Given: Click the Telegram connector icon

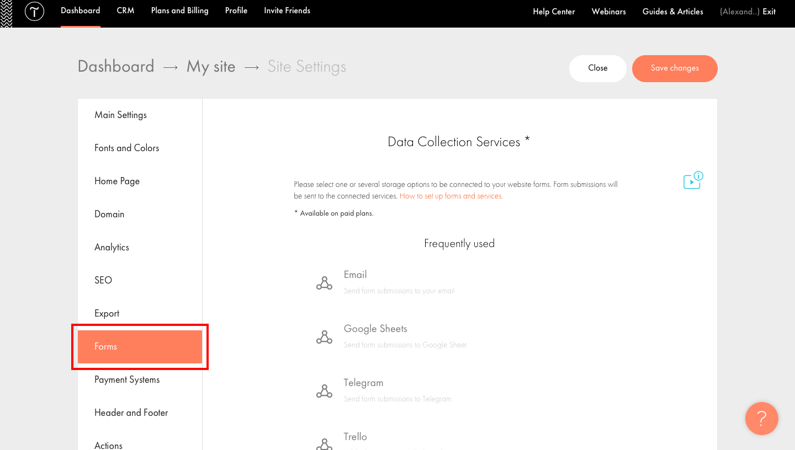Looking at the screenshot, I should [x=324, y=391].
